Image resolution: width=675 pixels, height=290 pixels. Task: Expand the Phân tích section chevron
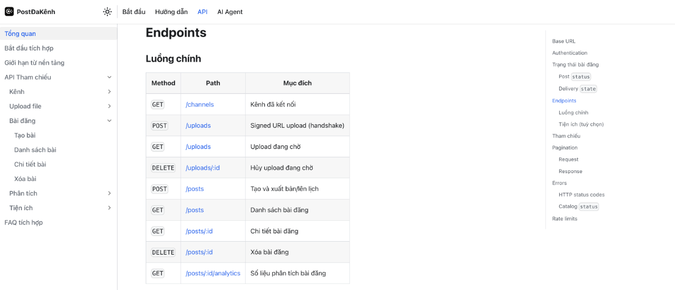109,193
